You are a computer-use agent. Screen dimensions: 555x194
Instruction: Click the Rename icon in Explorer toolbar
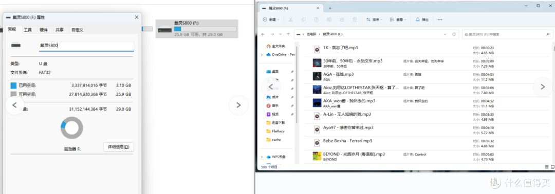click(329, 20)
